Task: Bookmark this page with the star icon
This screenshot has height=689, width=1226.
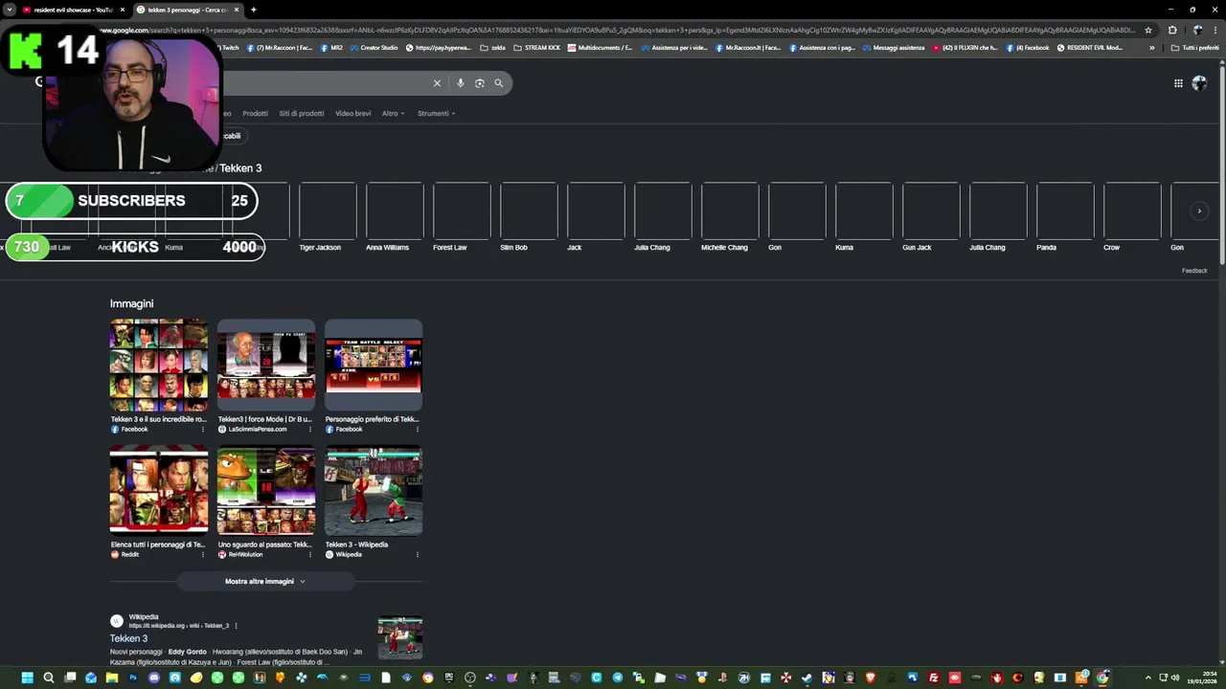Action: pos(1148,30)
